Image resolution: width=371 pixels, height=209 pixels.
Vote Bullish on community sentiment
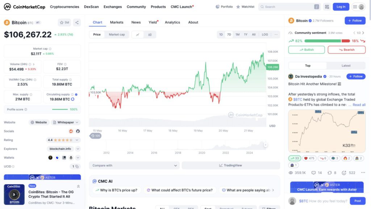307,50
